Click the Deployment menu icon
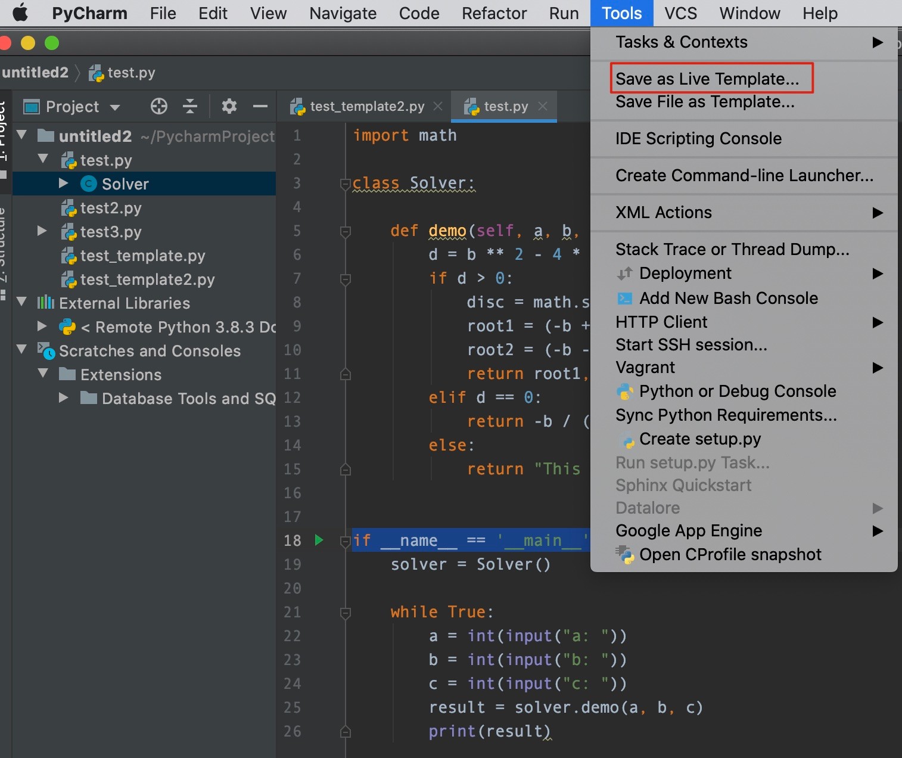 point(625,273)
